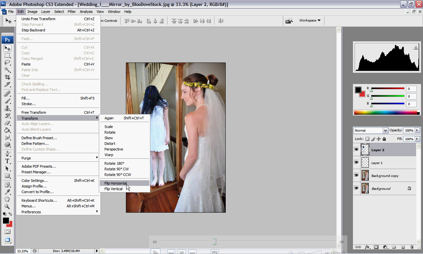Open the Workspace dropdown

(x=310, y=21)
